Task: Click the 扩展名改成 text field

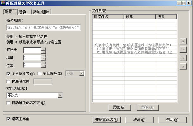Action: (43, 81)
